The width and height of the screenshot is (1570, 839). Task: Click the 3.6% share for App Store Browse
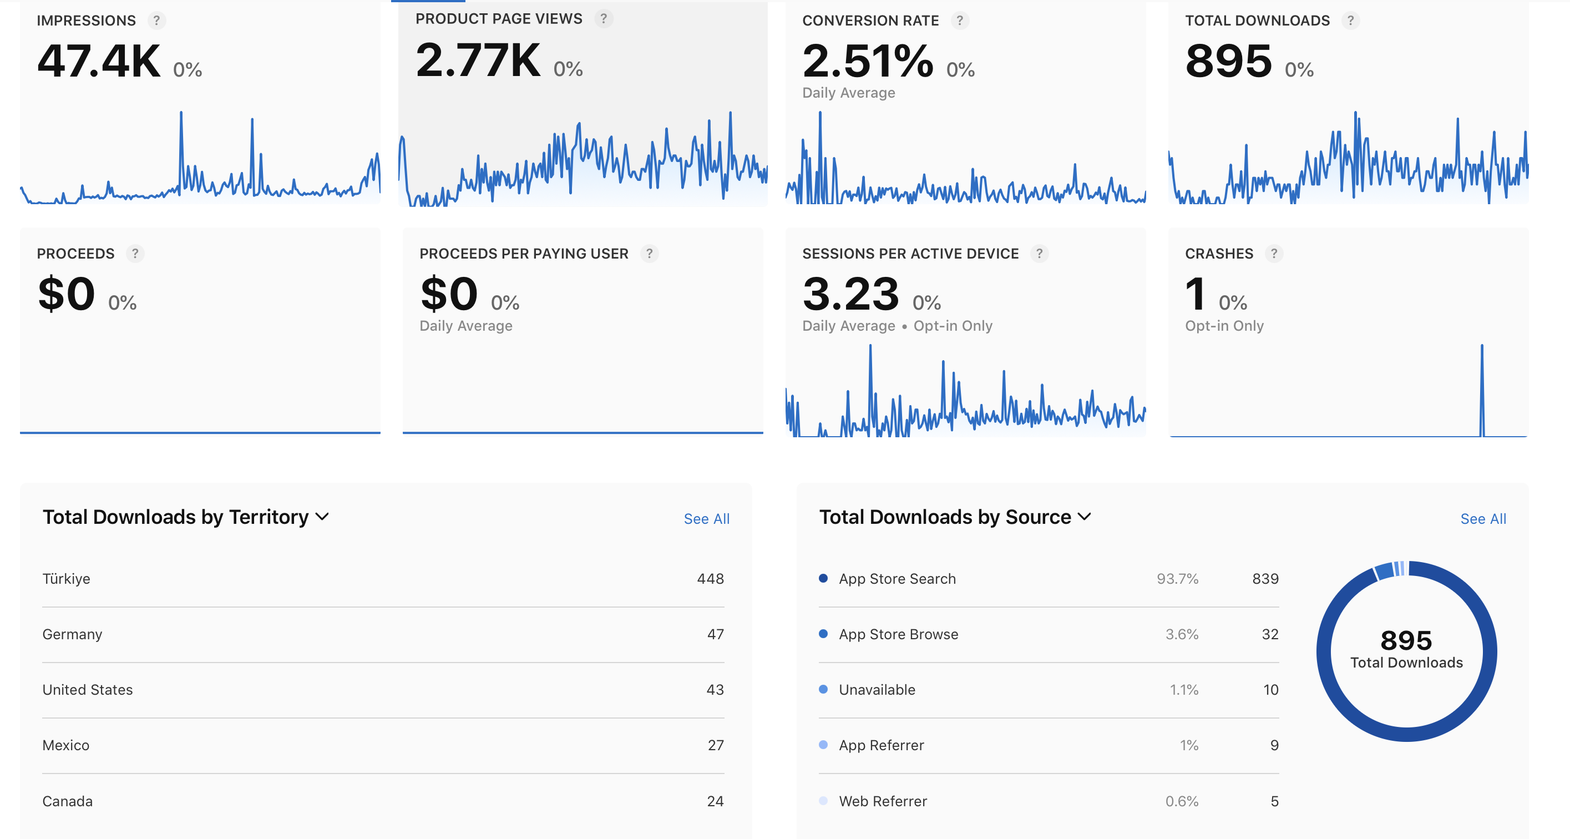[x=1182, y=635]
